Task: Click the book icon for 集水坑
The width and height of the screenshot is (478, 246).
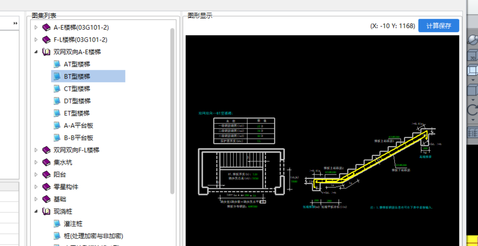Action: 46,163
